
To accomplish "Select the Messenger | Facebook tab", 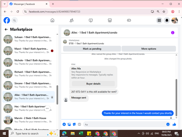I will [29, 4].
